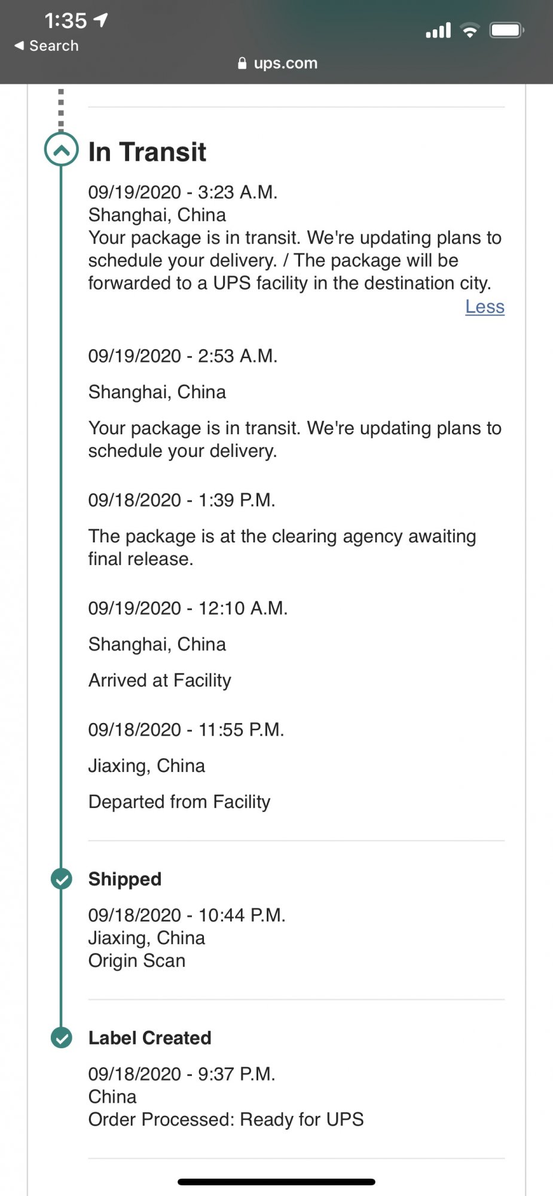
Task: Tap the back arrow beside Search
Action: 19,45
